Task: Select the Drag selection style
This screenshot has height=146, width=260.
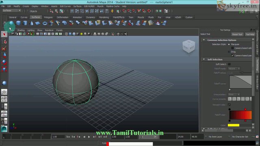Action: 229,52
